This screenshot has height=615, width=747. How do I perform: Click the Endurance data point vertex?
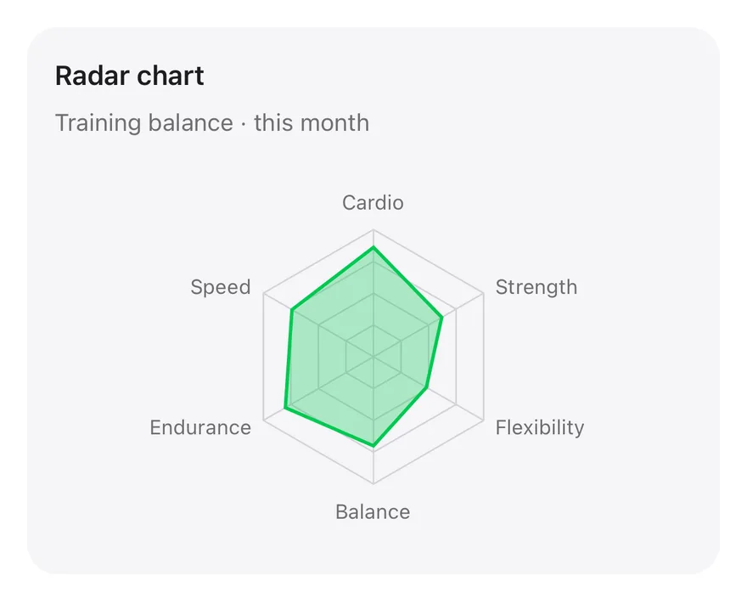(285, 408)
